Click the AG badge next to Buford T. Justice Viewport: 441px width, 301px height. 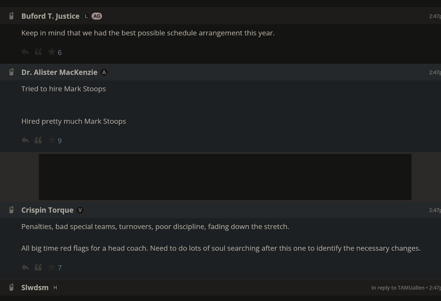click(97, 16)
